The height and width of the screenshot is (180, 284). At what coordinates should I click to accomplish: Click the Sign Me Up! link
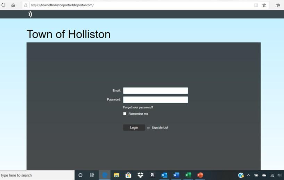[160, 128]
